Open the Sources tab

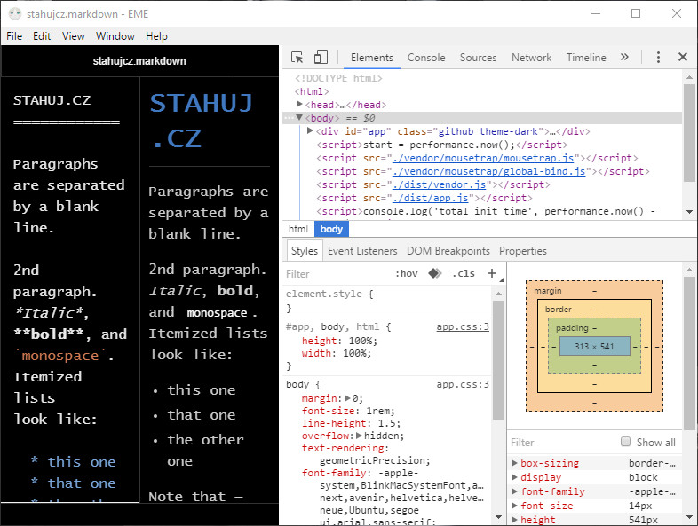(x=478, y=58)
